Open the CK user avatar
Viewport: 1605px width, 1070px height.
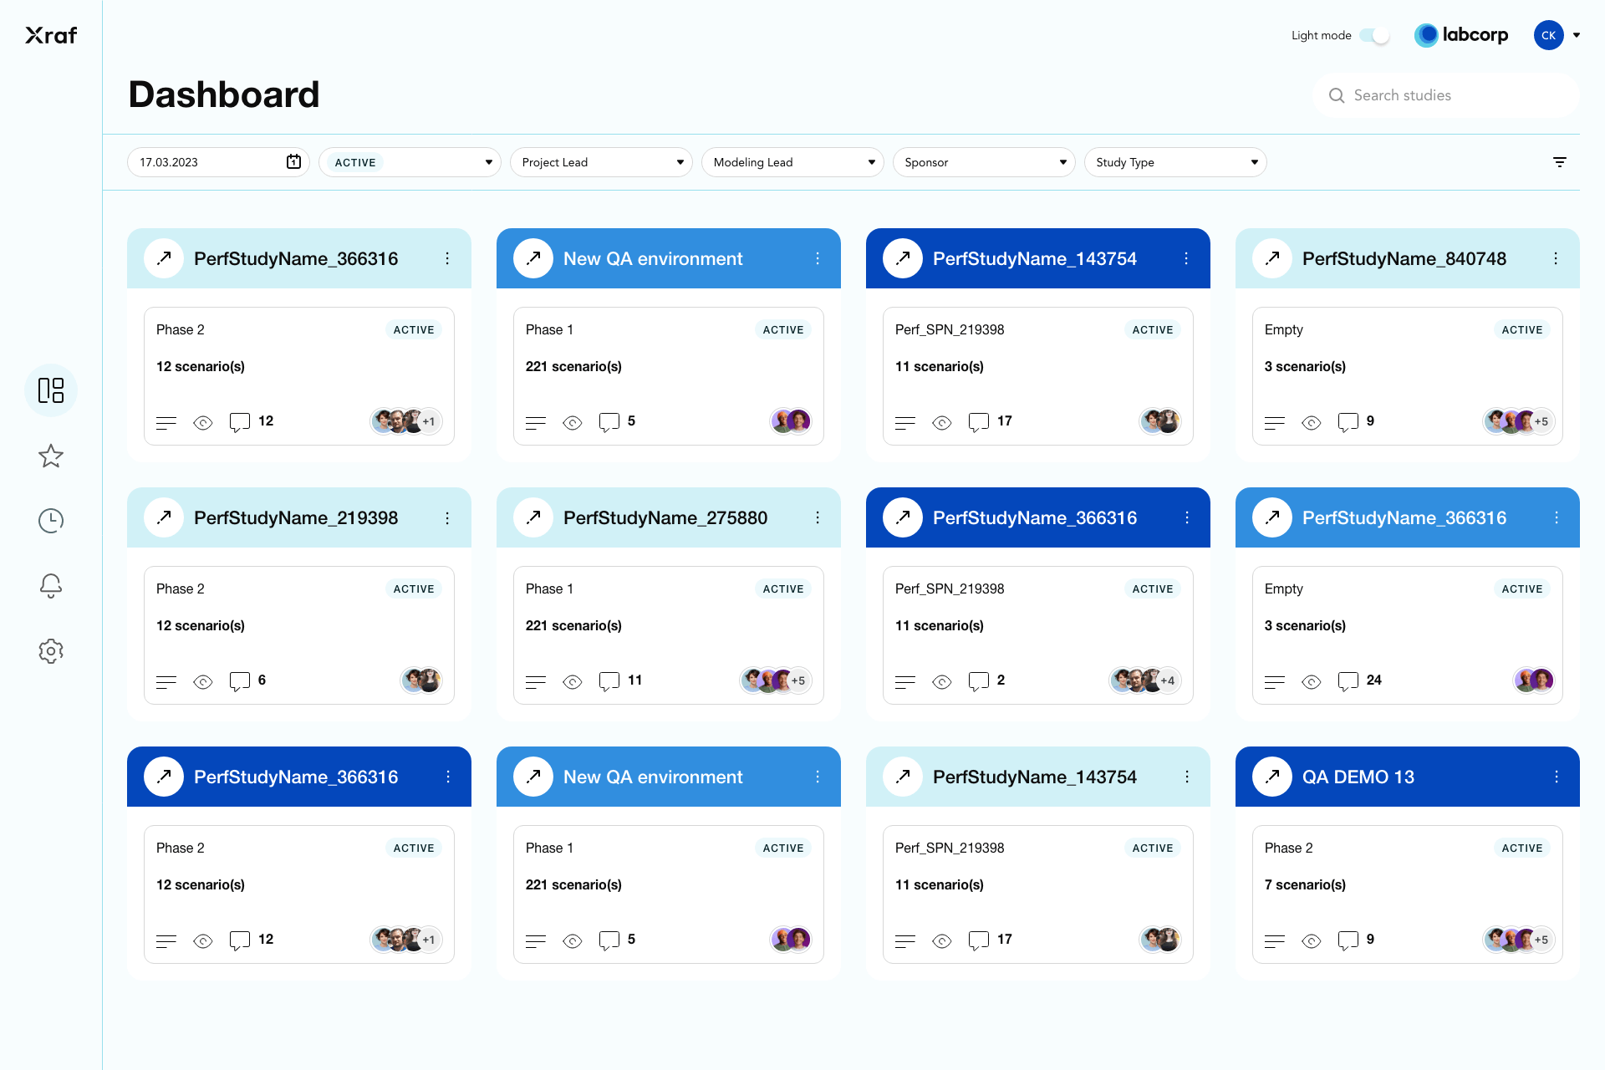click(1548, 35)
